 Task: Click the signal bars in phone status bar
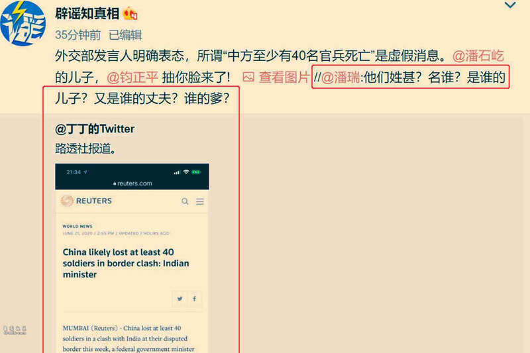coord(177,172)
